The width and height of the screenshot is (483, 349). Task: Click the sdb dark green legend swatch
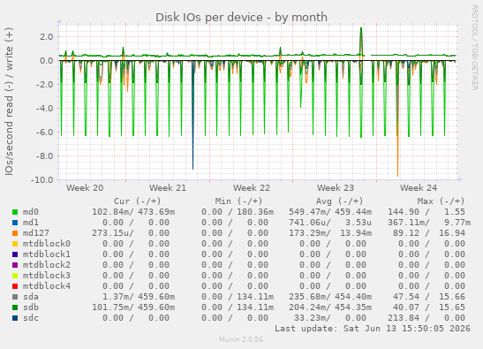pos(15,307)
